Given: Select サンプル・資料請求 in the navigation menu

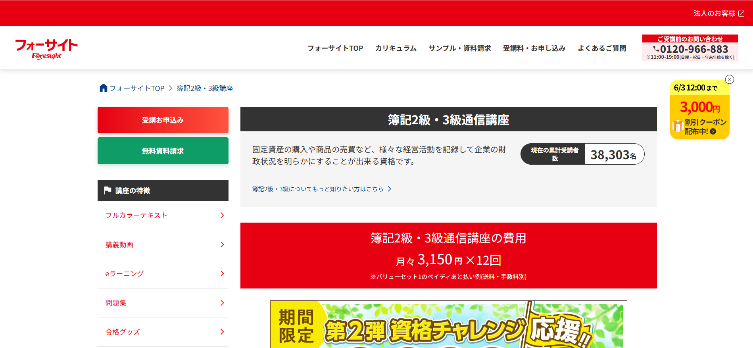Looking at the screenshot, I should 459,48.
